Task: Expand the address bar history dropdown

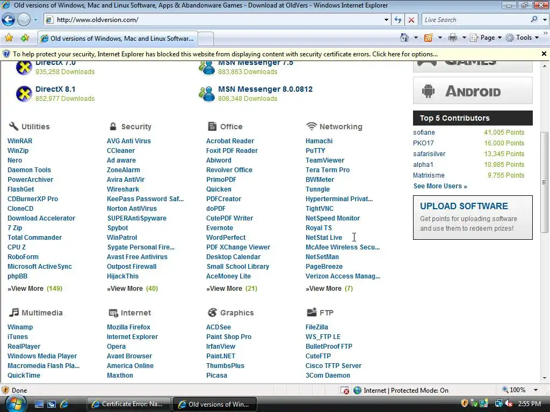Action: (x=386, y=20)
